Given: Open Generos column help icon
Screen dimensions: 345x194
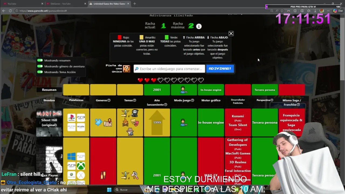Looking at the screenshot, I should tap(109, 100).
